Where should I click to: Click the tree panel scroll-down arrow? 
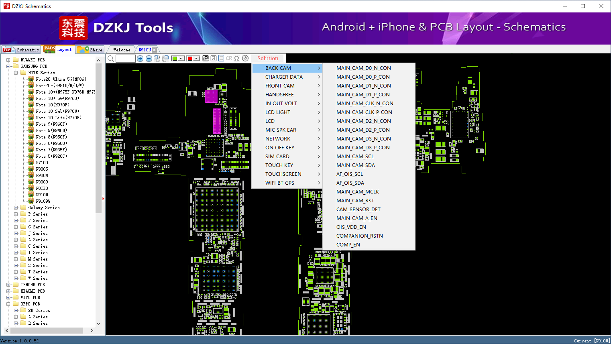[99, 324]
